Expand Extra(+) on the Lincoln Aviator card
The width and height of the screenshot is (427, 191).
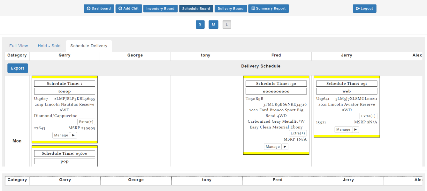click(368, 116)
